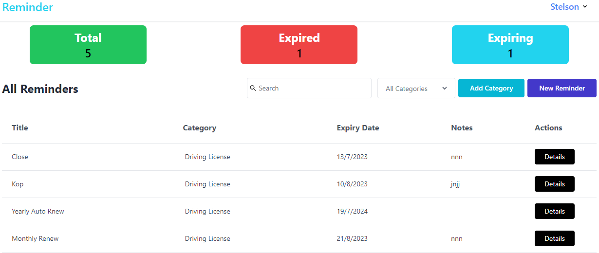The height and width of the screenshot is (253, 599).
Task: Open Details for Monthly Renew reminder
Action: (554, 238)
